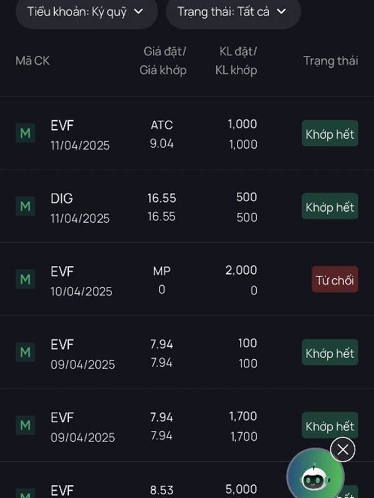374x498 pixels.
Task: Click the M icon for 100-share EVF order
Action: [25, 352]
